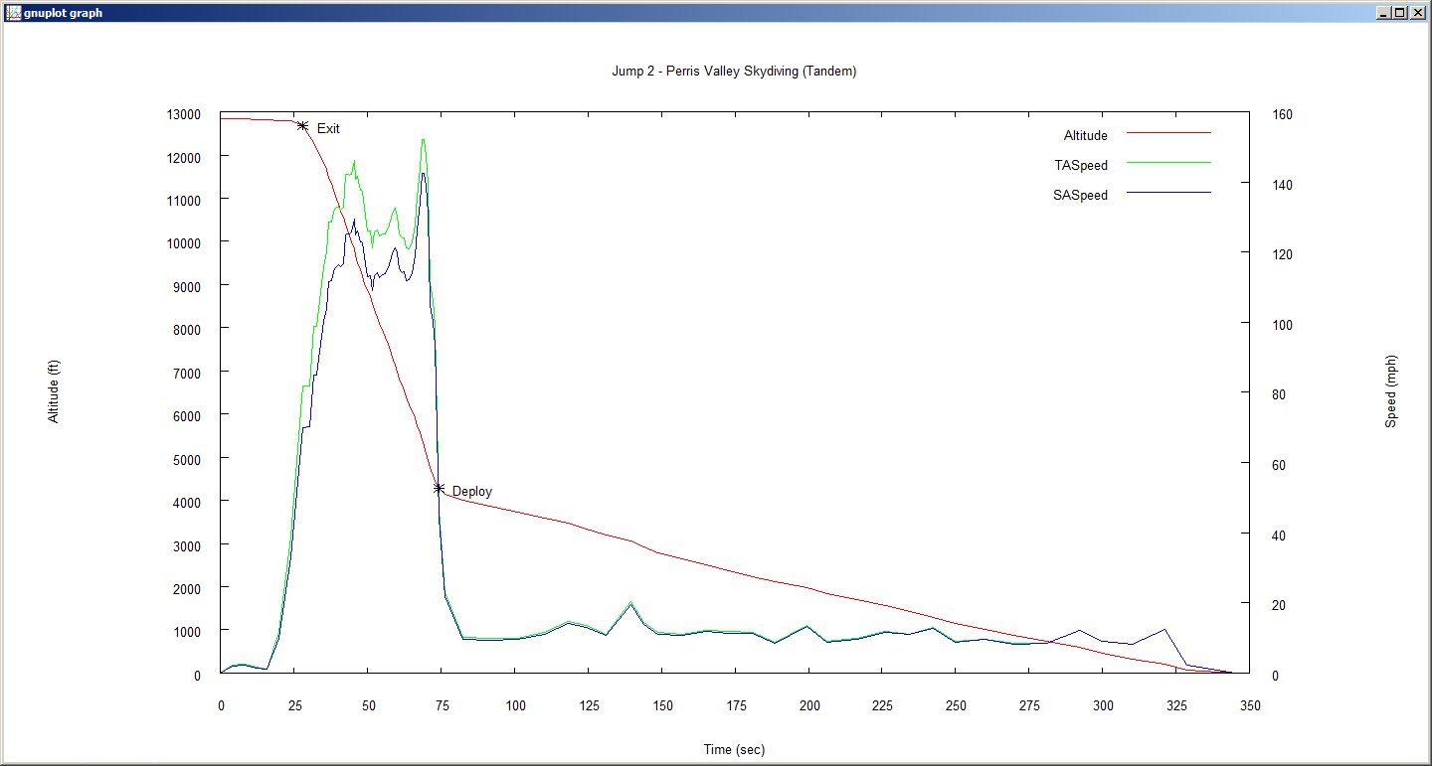Maximize the gnuplot graph window
1432x766 pixels.
pyautogui.click(x=1399, y=12)
